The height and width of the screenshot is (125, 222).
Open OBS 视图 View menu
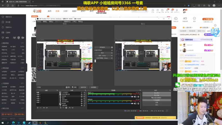51,22
